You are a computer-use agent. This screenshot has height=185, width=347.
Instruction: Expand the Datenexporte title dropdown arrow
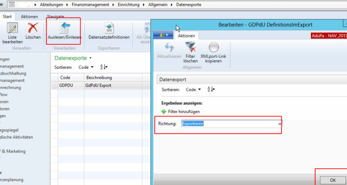click(x=91, y=58)
